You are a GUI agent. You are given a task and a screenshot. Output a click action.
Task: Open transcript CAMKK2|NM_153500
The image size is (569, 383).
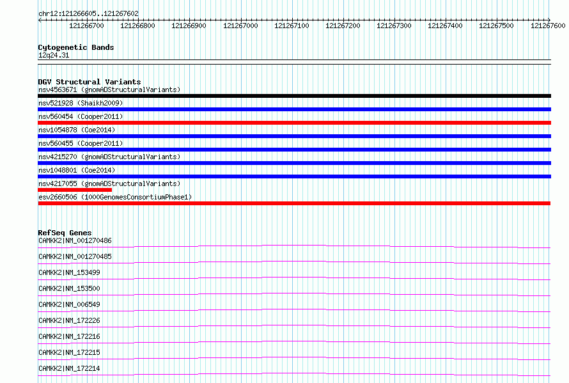[69, 288]
